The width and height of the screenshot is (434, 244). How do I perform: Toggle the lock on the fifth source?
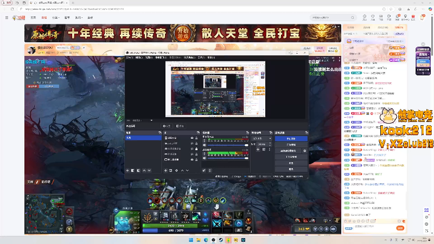[196, 159]
